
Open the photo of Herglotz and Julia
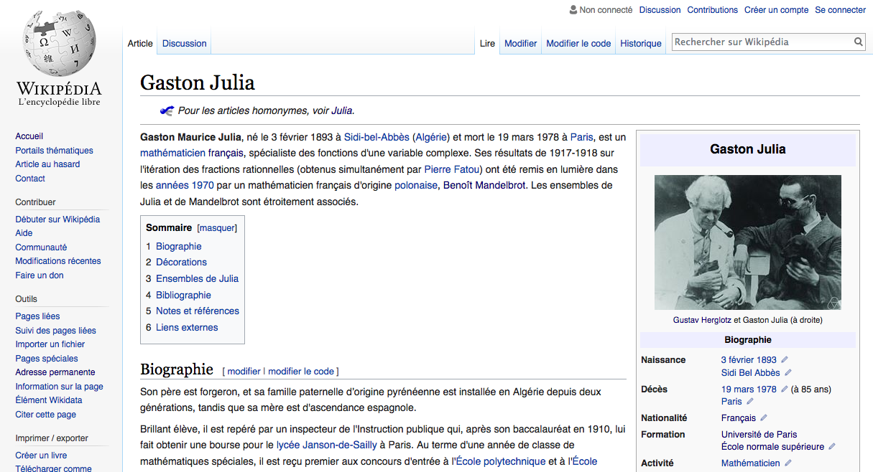748,242
